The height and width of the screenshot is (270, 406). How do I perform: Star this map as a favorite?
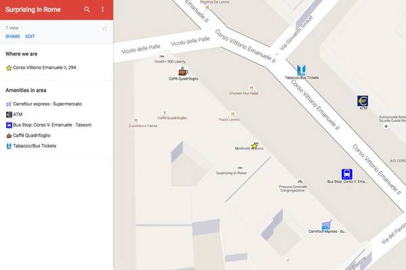pos(104,28)
